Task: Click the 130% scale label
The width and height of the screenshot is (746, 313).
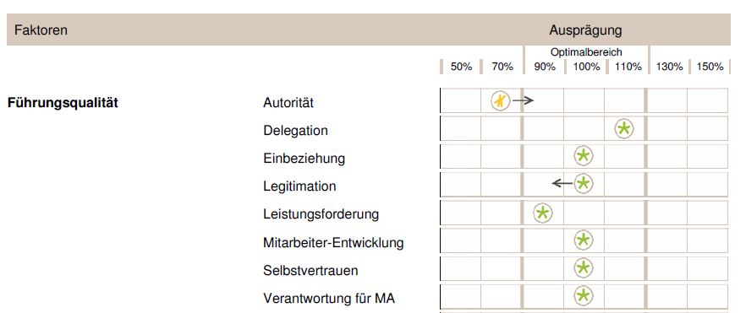Action: coord(669,67)
